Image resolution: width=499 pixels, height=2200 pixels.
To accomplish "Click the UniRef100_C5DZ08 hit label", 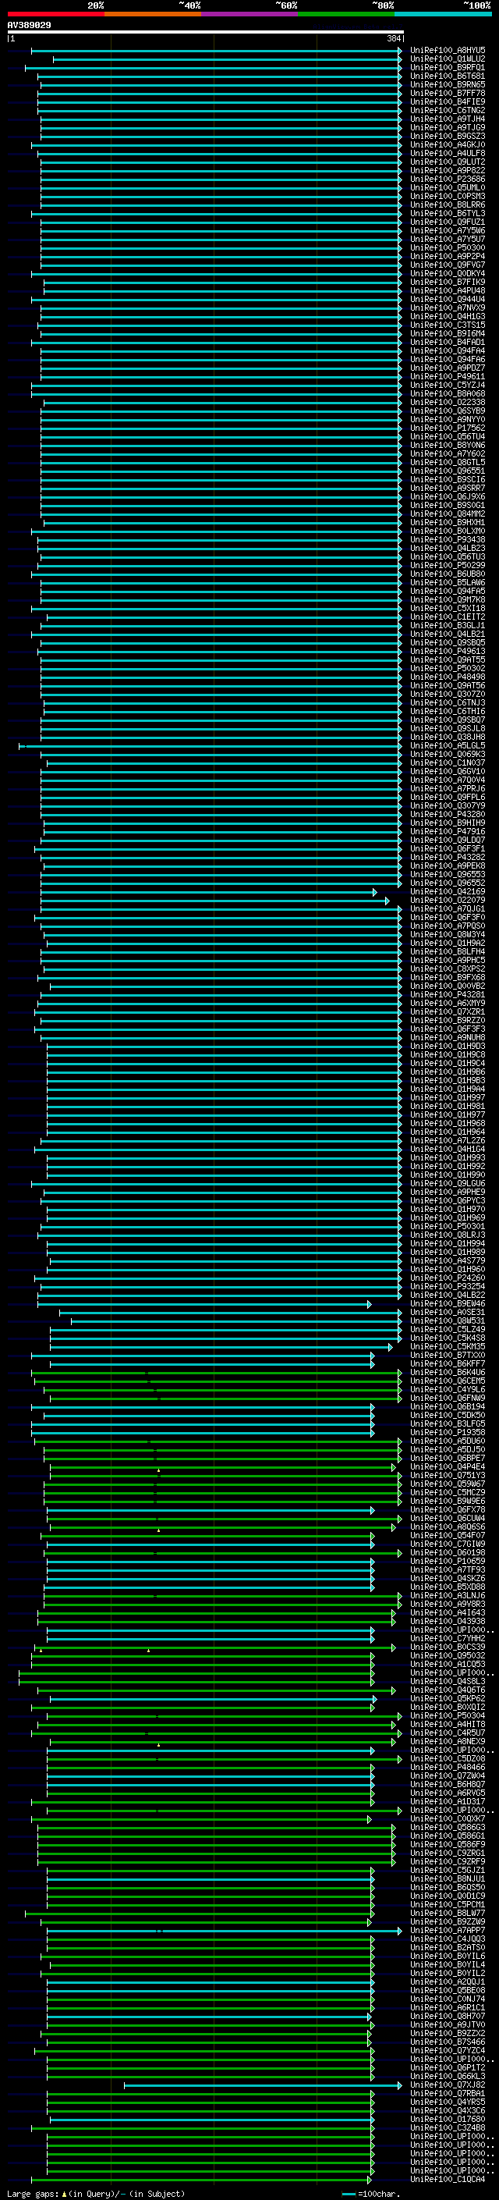I will (448, 1758).
